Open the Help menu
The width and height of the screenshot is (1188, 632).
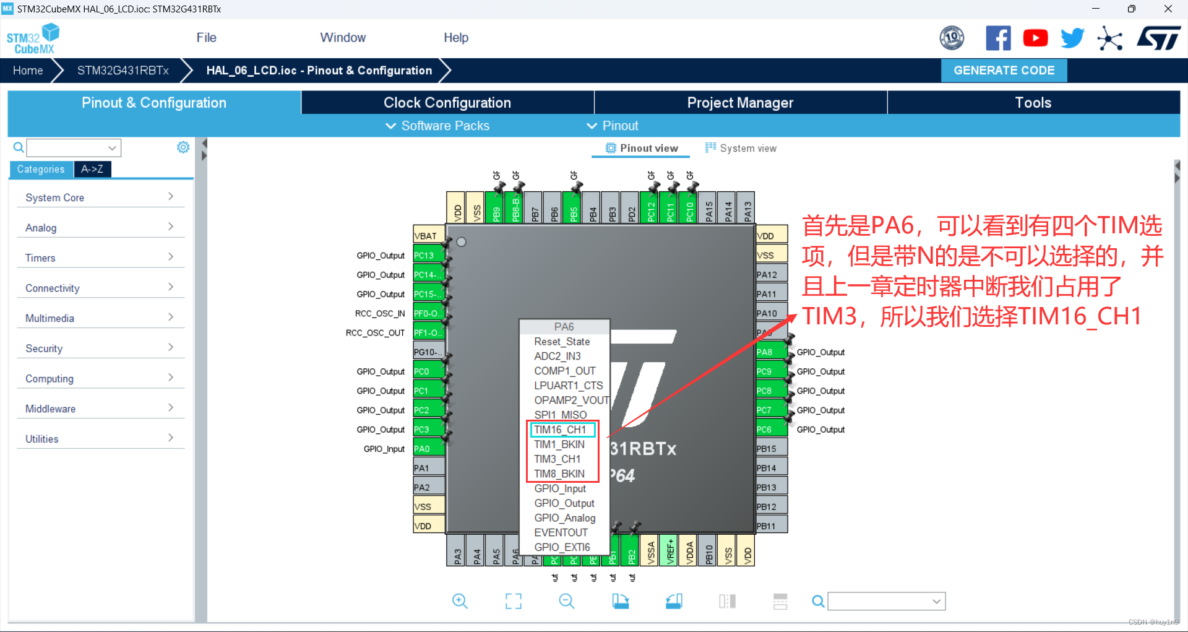pos(456,38)
